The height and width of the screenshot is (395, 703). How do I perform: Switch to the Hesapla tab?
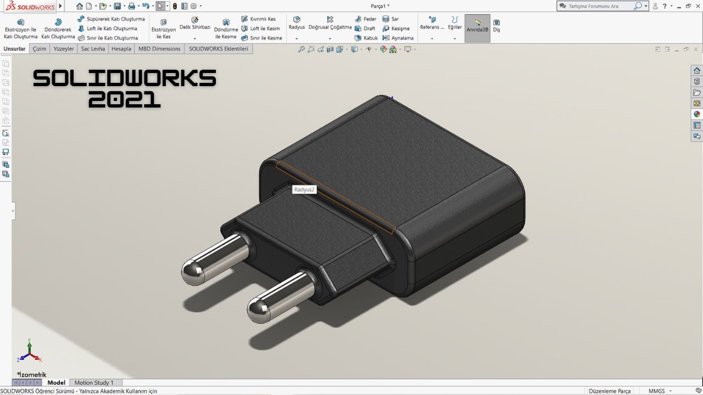click(x=121, y=49)
